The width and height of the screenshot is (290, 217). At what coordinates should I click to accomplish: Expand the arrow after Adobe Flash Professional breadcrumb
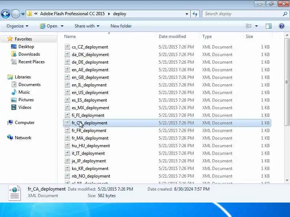109,14
